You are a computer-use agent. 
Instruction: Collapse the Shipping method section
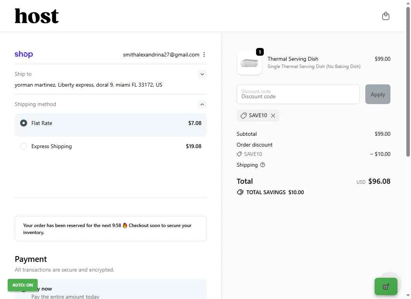pos(202,104)
